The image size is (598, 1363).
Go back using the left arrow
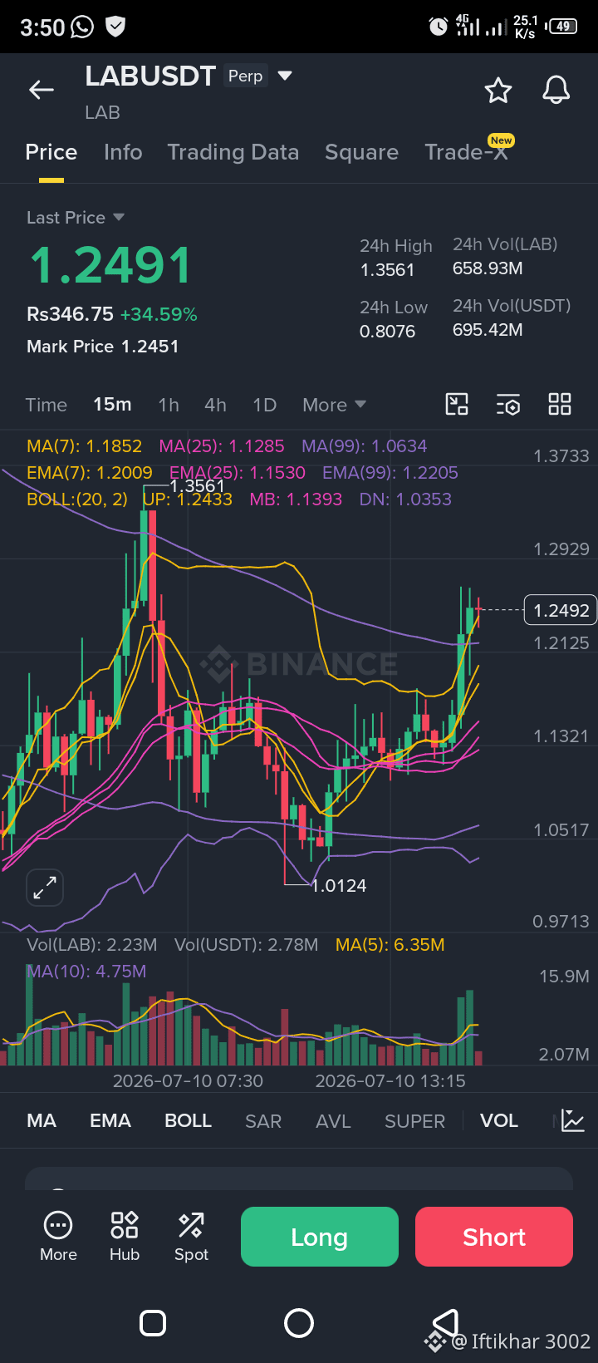42,90
